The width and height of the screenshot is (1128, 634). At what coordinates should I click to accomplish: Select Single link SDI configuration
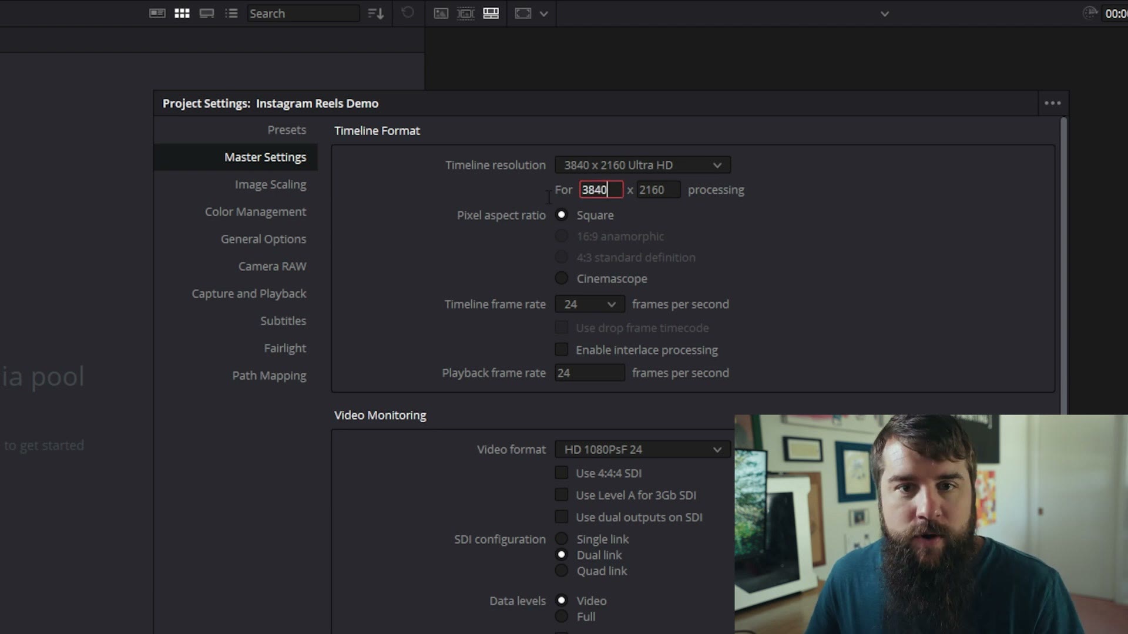point(562,539)
